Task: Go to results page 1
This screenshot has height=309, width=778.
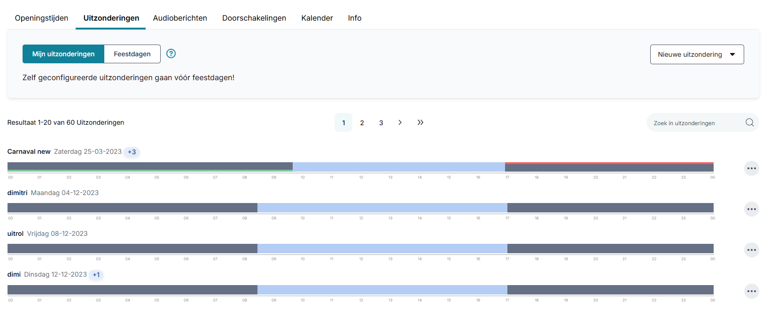Action: tap(343, 122)
